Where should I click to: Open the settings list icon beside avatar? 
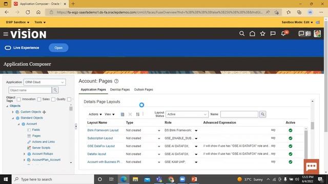pos(308,34)
